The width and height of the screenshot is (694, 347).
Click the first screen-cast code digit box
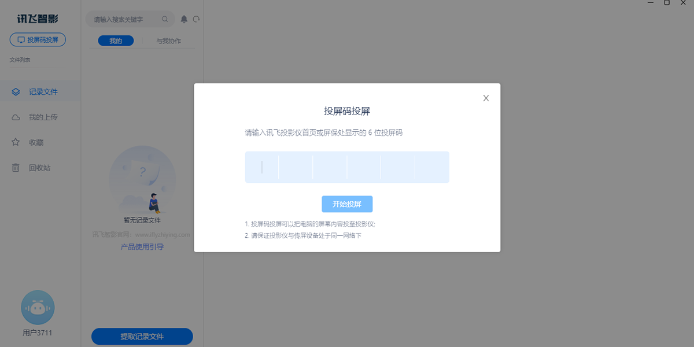[x=262, y=167]
